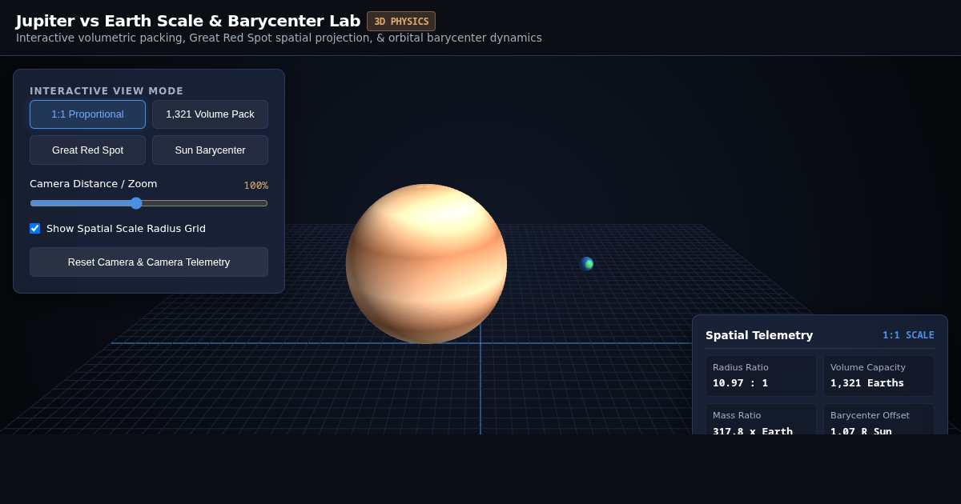Click the Radius Ratio 10.97 : 1 value
Screen dimensions: 961x504
[x=740, y=383]
